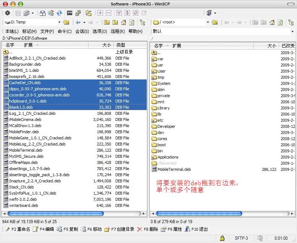Image resolution: width=297 pixels, height=243 pixels.
Task: Click the local panel horizontal scrollbar thumb
Action: pos(56,213)
